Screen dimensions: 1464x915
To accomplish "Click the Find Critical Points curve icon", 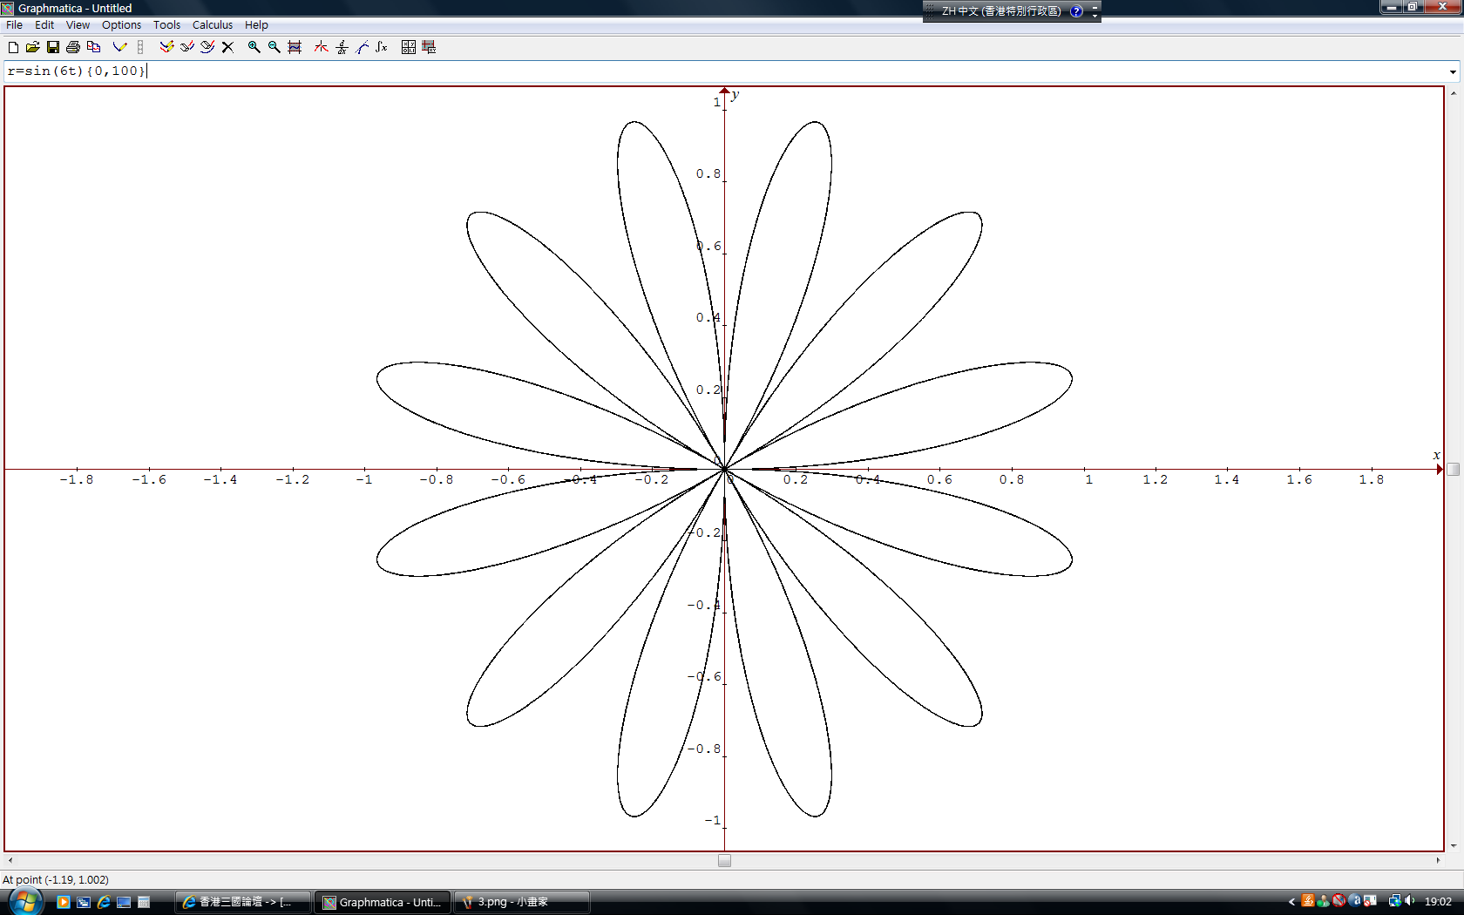I will click(x=362, y=47).
